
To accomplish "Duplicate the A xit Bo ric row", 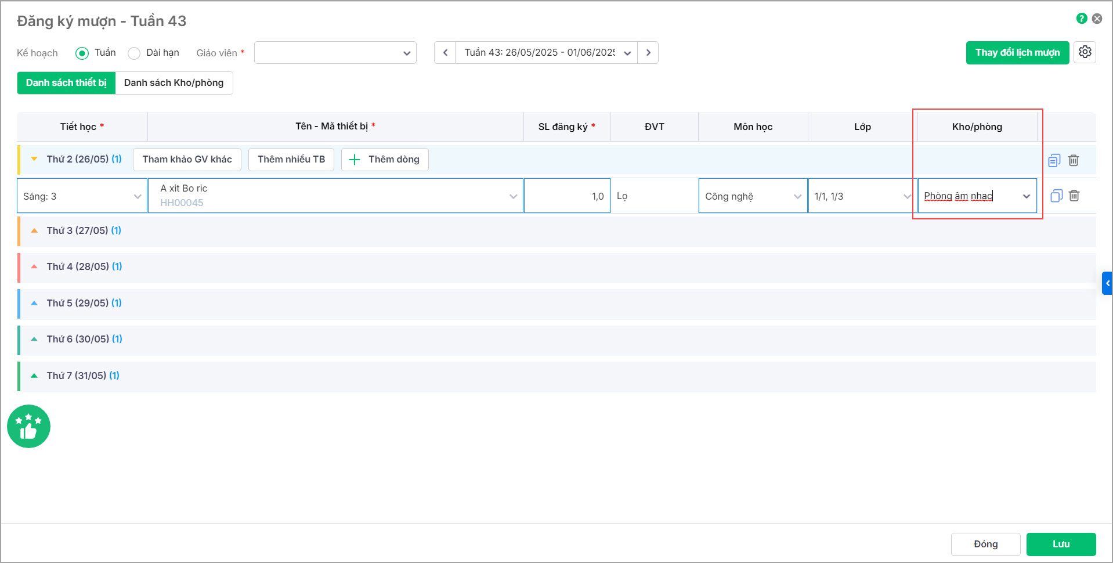I will click(x=1056, y=196).
